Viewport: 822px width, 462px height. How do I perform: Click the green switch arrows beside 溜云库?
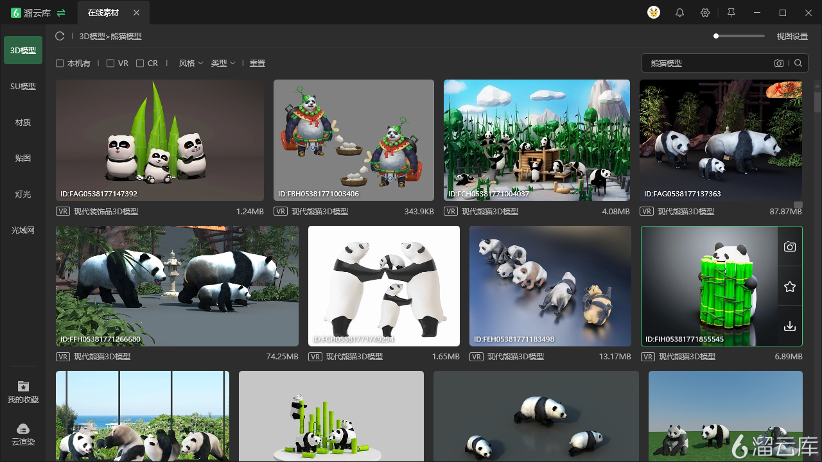click(x=61, y=13)
